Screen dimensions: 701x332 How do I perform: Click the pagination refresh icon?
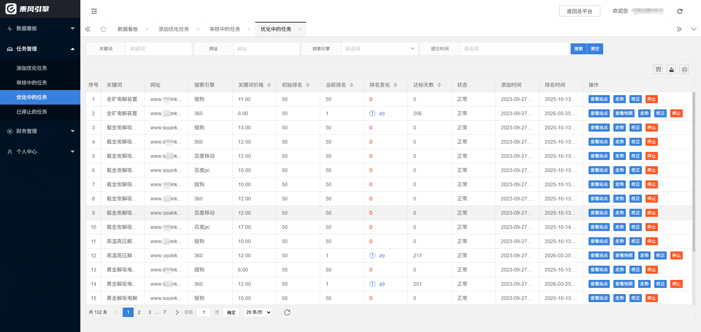coord(287,312)
